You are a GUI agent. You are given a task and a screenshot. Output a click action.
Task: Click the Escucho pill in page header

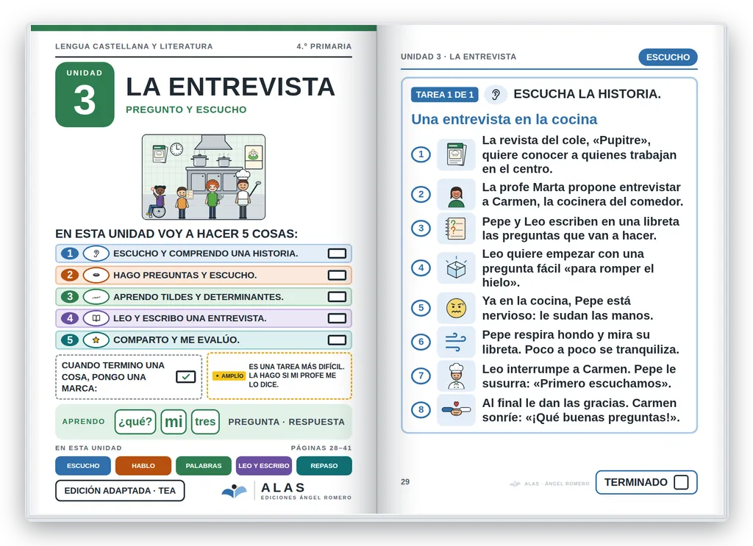pos(668,57)
